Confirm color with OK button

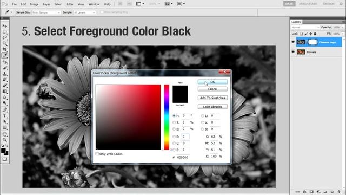click(212, 82)
